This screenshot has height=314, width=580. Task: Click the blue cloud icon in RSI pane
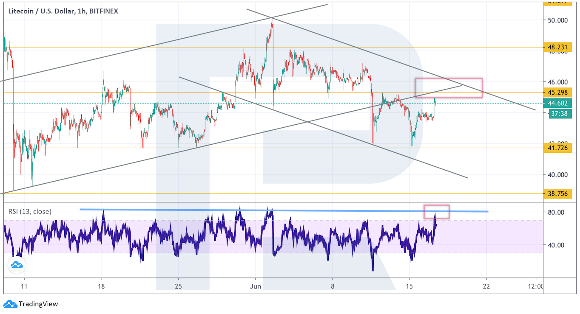coord(17,265)
